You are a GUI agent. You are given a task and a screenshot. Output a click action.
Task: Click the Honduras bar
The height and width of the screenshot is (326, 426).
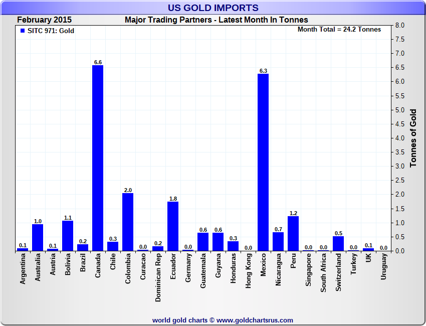tap(233, 246)
